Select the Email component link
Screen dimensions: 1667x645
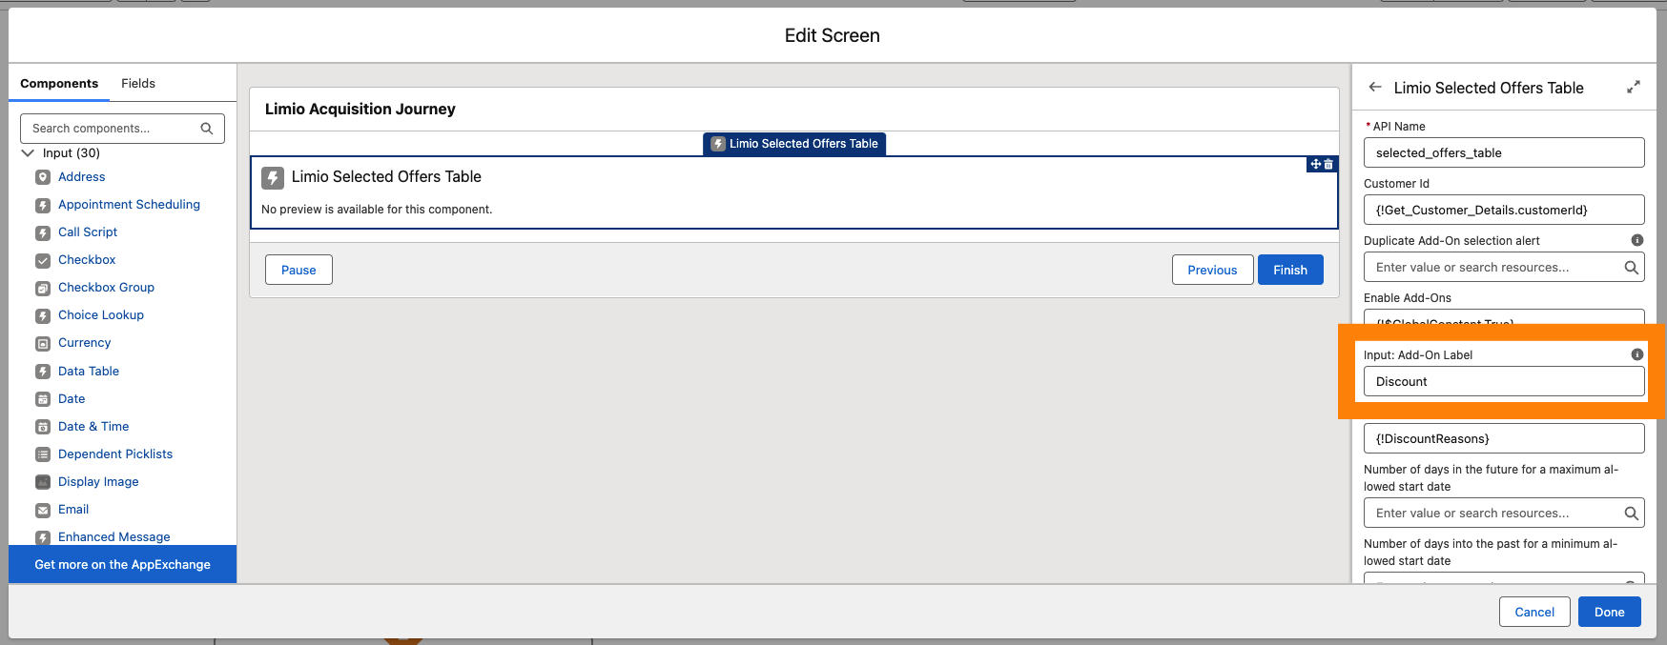click(x=73, y=510)
